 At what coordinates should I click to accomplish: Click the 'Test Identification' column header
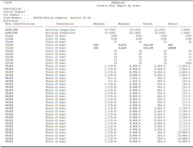[20, 24]
